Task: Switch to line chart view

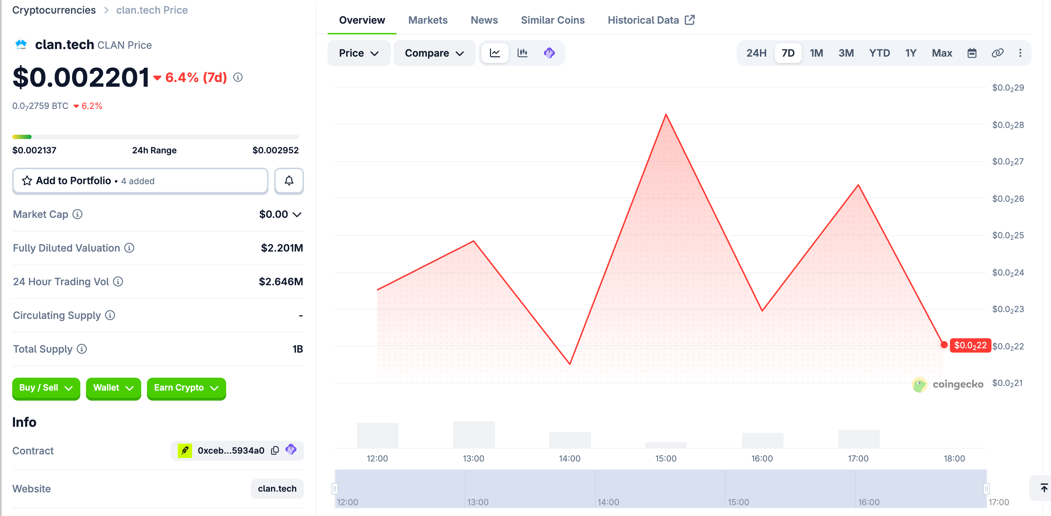Action: [495, 53]
